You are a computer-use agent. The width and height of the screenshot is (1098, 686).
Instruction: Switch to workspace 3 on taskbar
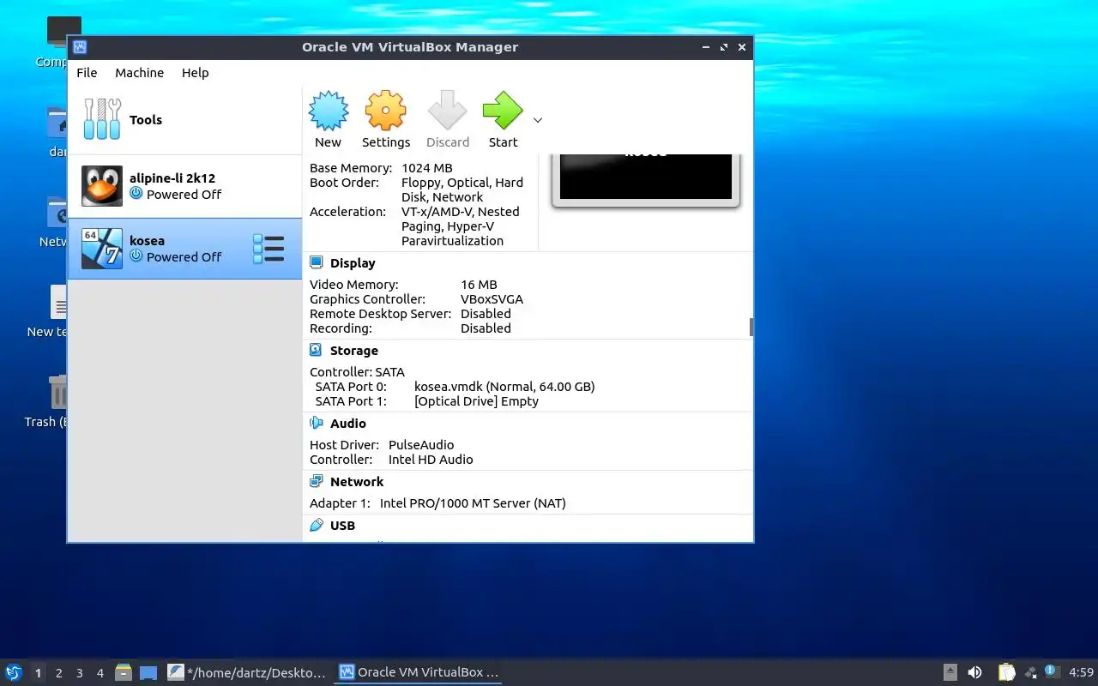80,673
